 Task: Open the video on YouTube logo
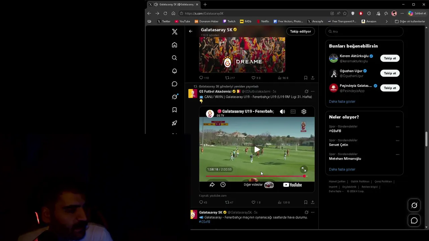292,185
